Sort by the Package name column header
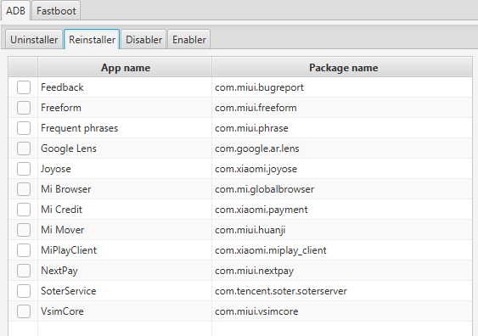This screenshot has height=336, width=478. click(x=343, y=67)
